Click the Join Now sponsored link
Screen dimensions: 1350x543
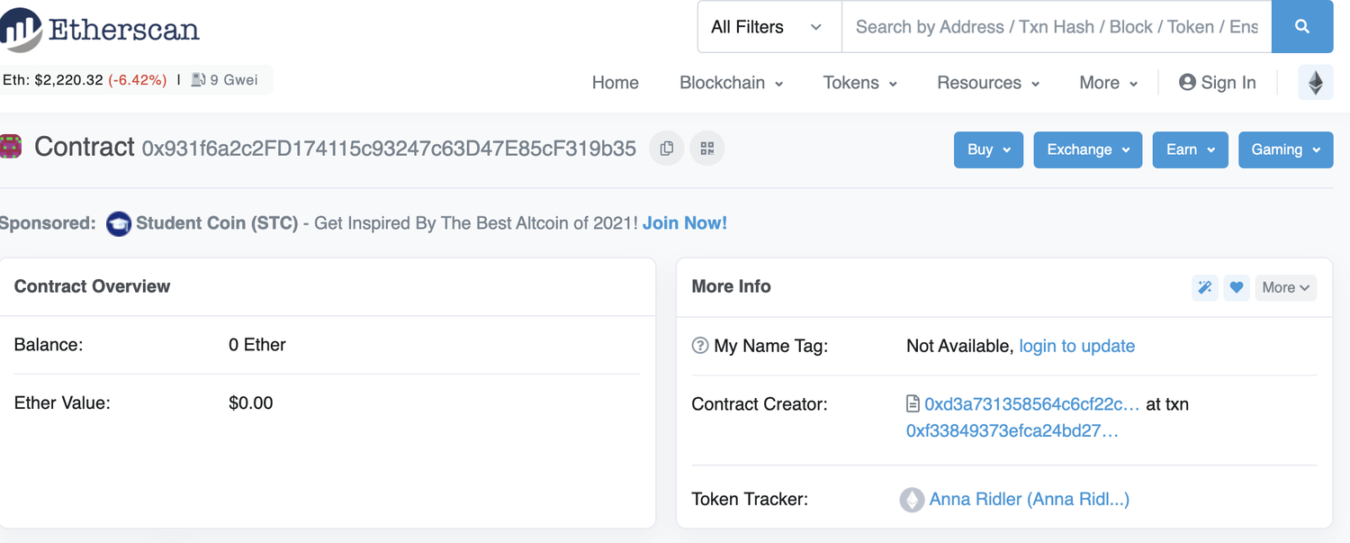pos(685,222)
